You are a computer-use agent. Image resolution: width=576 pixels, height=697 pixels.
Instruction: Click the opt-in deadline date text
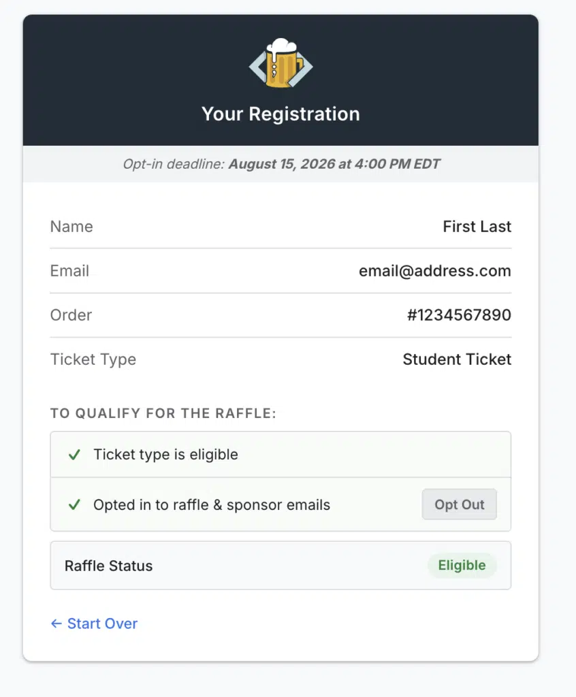334,164
